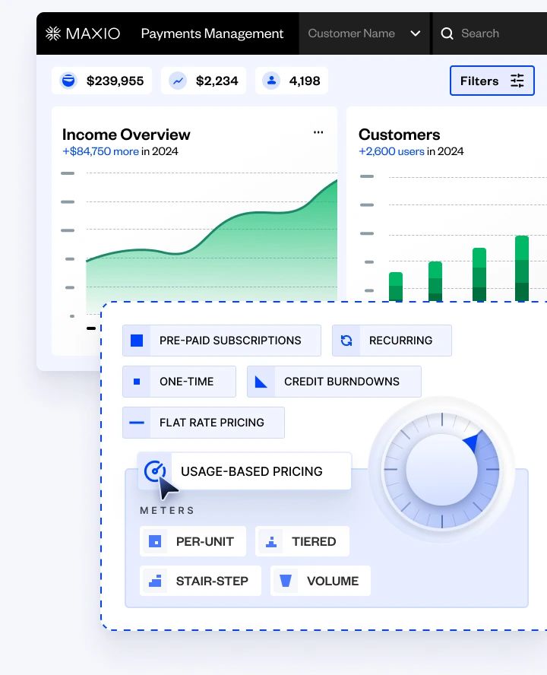Click the Usage-Based Pricing gauge icon

155,471
